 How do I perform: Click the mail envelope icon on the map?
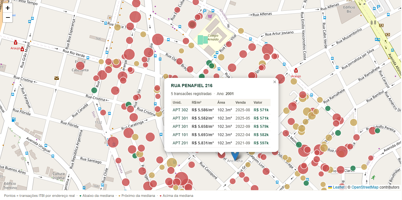pyautogui.click(x=57, y=78)
